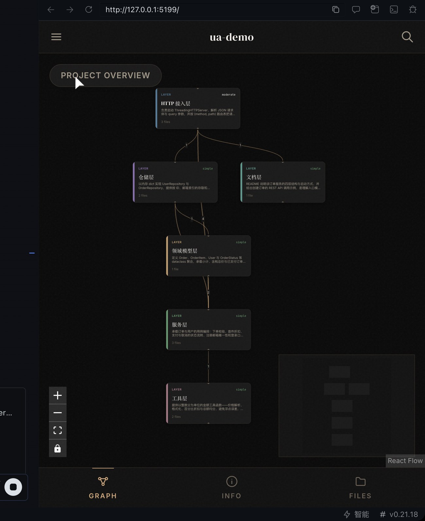Click the 3 files text in HTTP 接入层

pos(165,122)
